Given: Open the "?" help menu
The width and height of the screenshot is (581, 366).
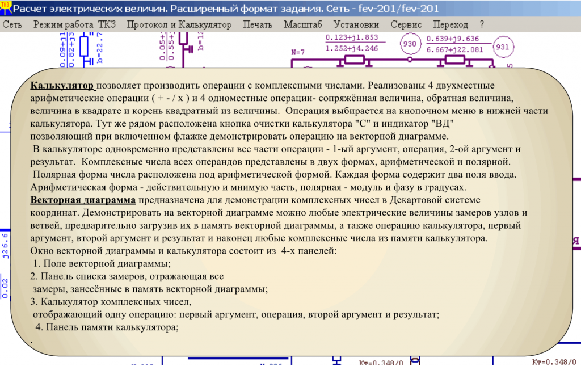Looking at the screenshot, I should (x=479, y=24).
